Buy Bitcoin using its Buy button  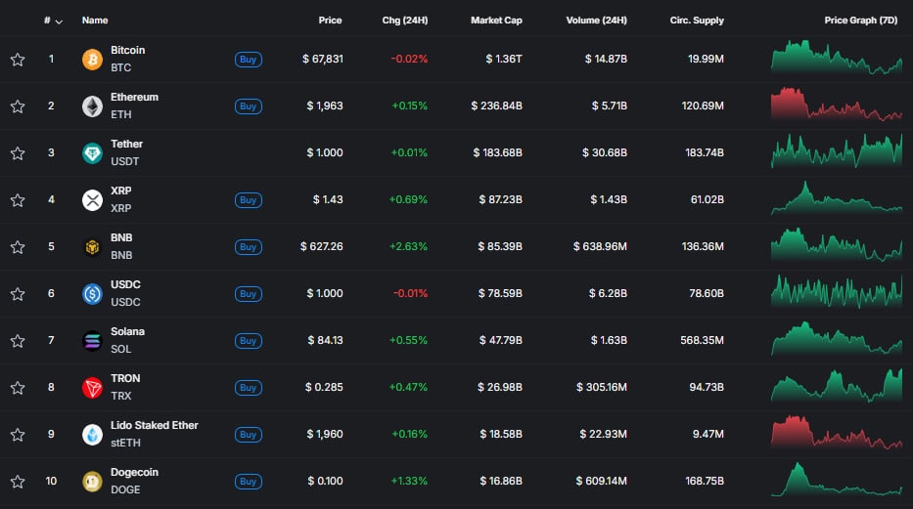(x=248, y=60)
